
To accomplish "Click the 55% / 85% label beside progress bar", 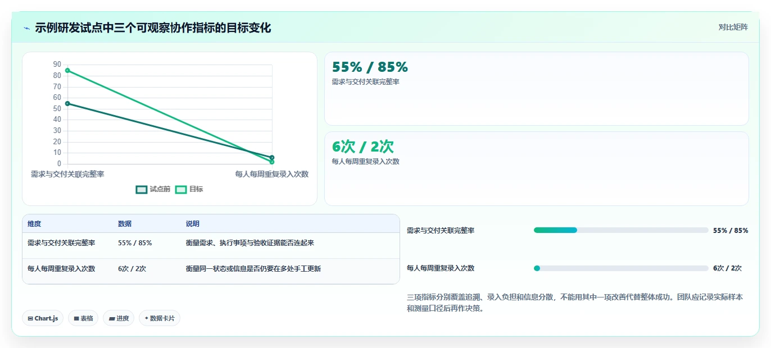I will pyautogui.click(x=731, y=230).
